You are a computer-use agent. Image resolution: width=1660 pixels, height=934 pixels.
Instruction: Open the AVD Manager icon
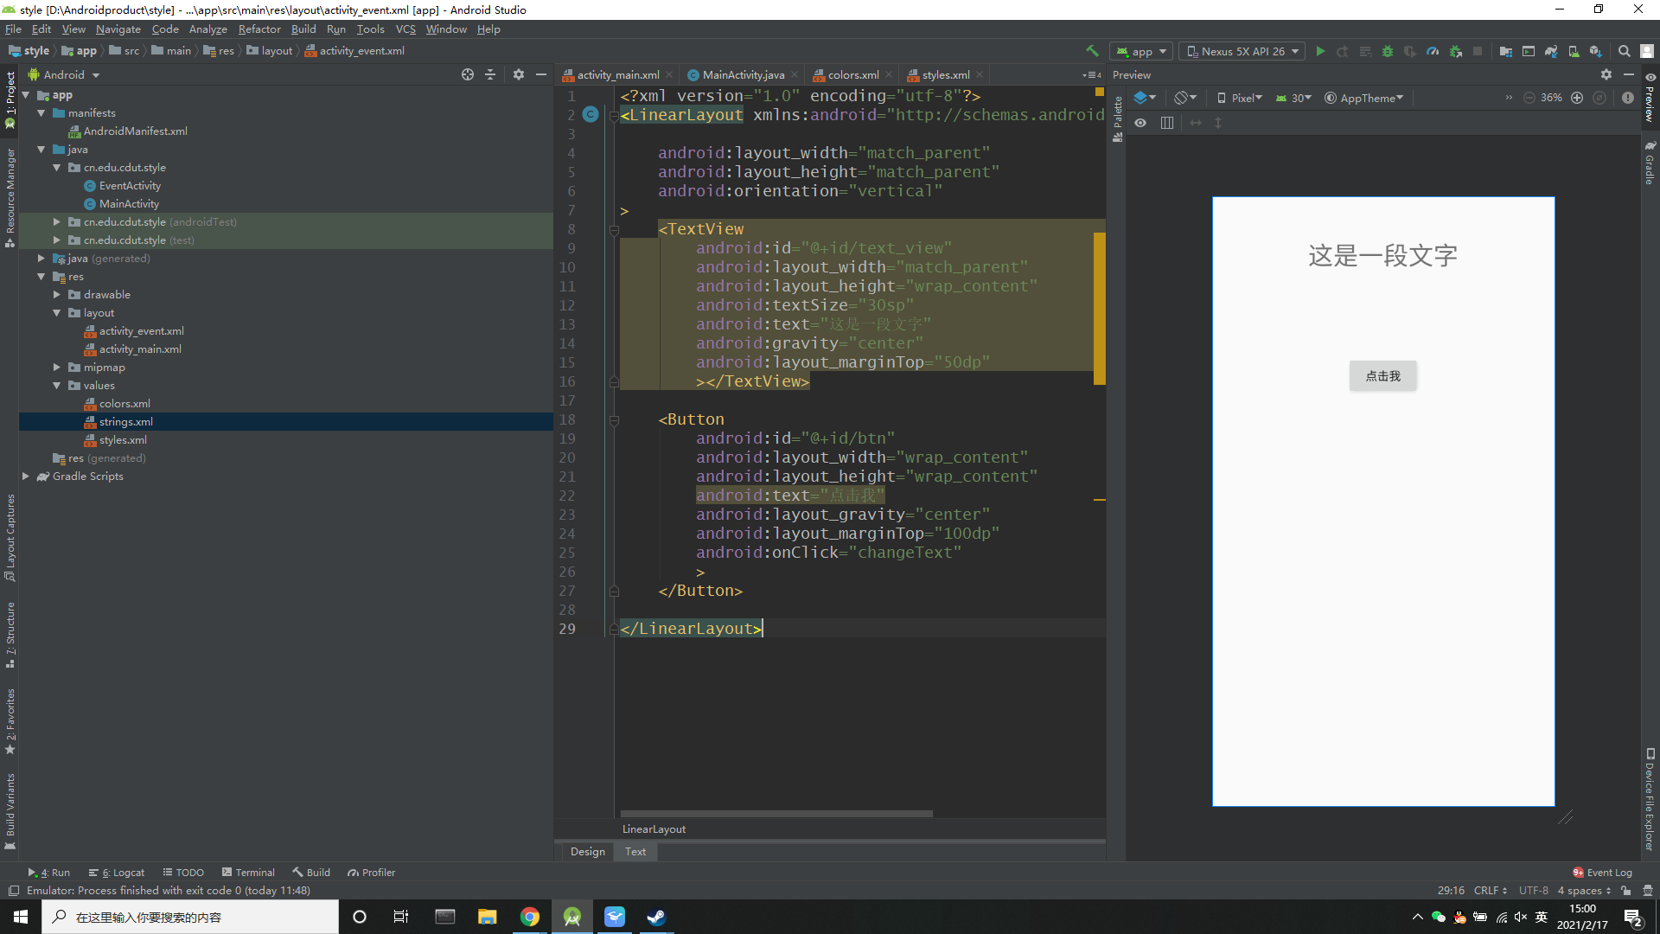[x=1574, y=52]
